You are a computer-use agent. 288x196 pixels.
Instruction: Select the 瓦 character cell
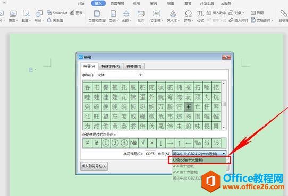click(124, 97)
